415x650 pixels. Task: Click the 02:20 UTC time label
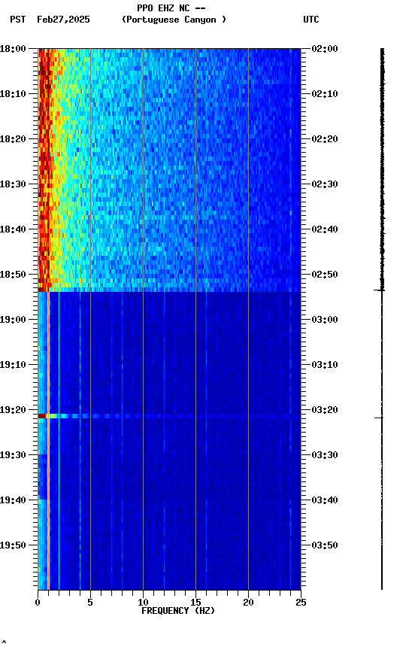pos(325,139)
